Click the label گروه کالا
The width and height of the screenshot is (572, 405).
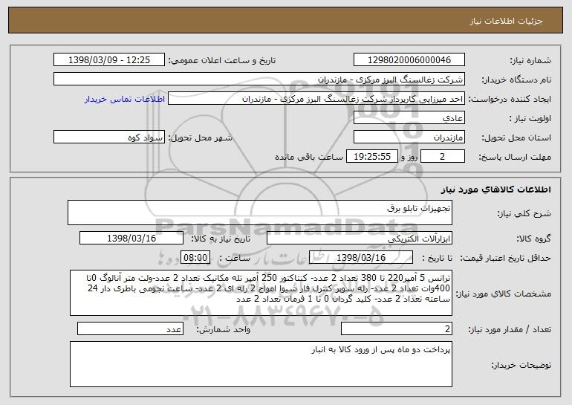click(533, 239)
